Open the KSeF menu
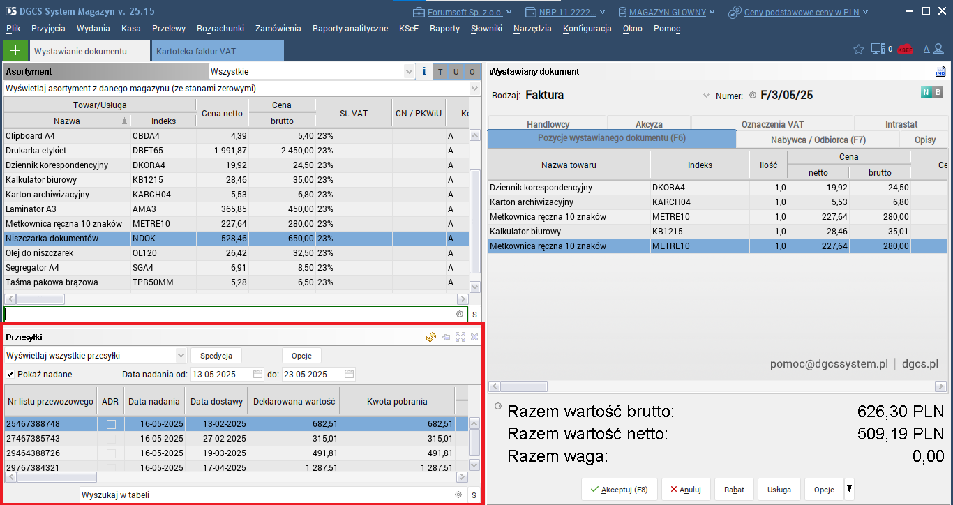 coord(409,29)
